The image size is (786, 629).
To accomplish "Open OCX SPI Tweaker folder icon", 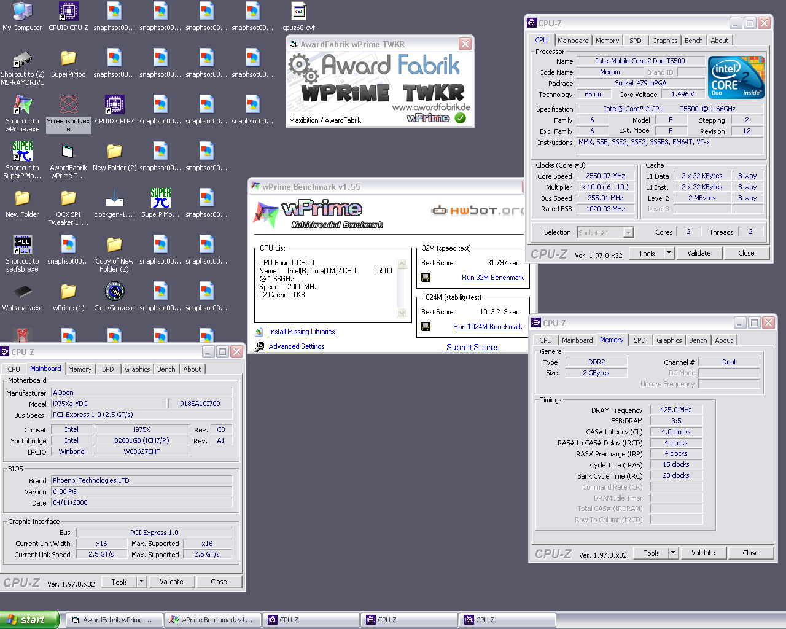I will point(68,208).
